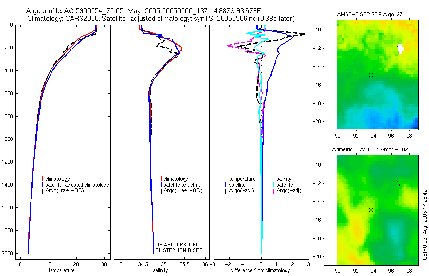
Task: Click the '2000' depth axis tick label
Action: [8, 253]
